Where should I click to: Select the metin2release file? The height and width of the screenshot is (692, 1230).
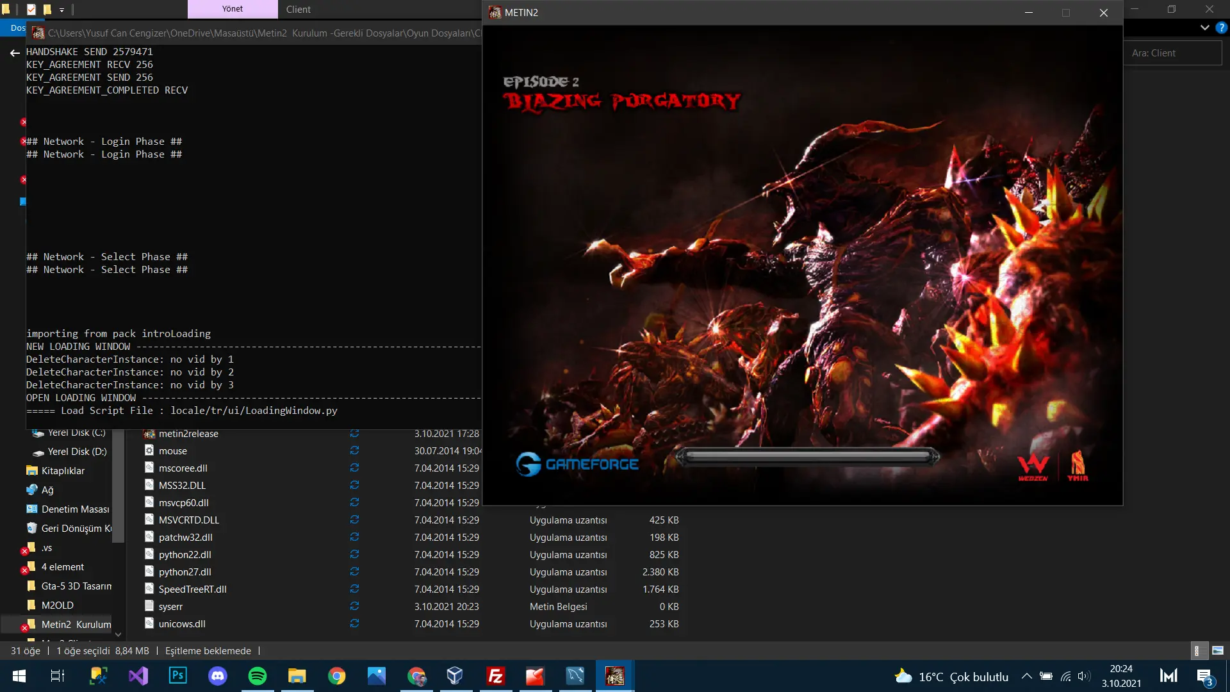tap(188, 434)
